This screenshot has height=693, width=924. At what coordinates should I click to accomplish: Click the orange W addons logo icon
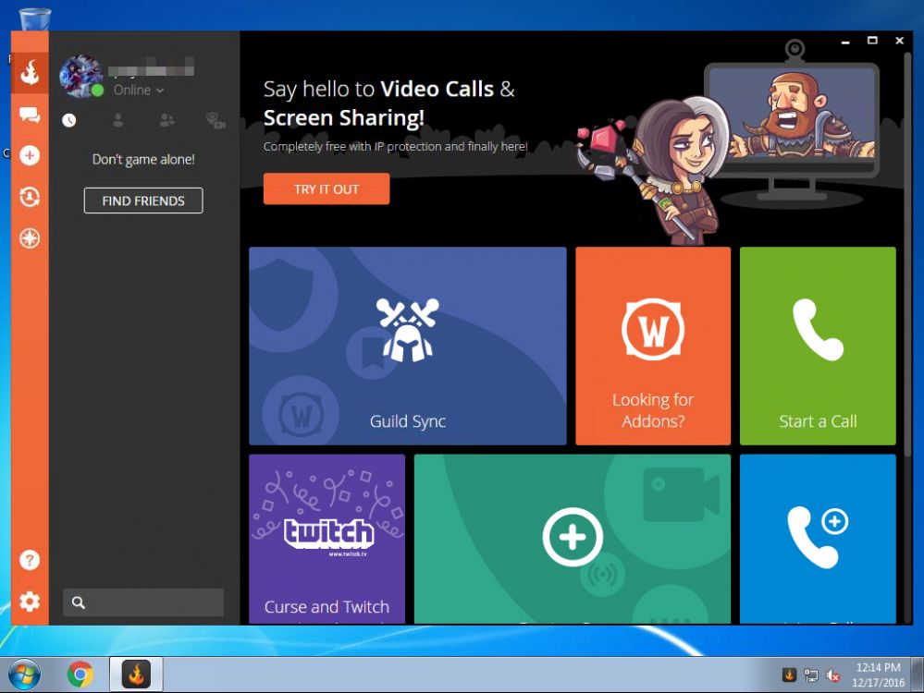pyautogui.click(x=653, y=329)
